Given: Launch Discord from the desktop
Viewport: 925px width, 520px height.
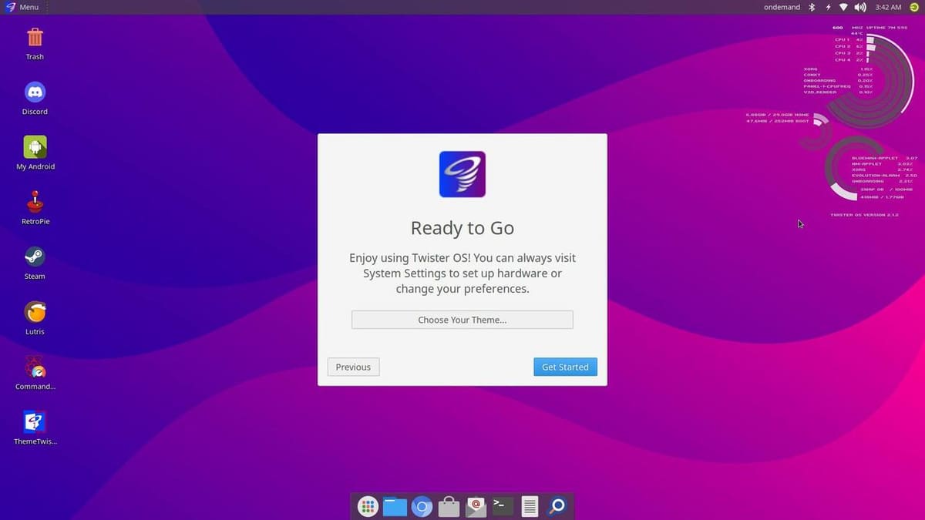Looking at the screenshot, I should (35, 92).
